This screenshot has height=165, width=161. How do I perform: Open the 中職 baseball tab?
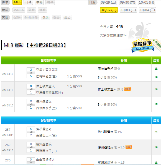point(39,2)
